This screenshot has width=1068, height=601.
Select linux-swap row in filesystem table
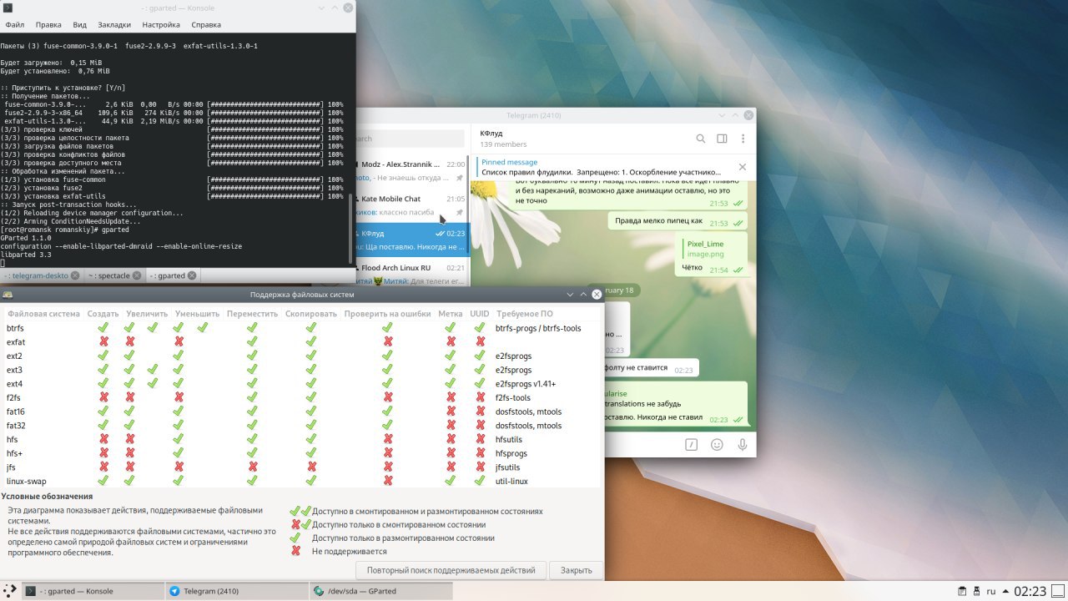pos(300,481)
